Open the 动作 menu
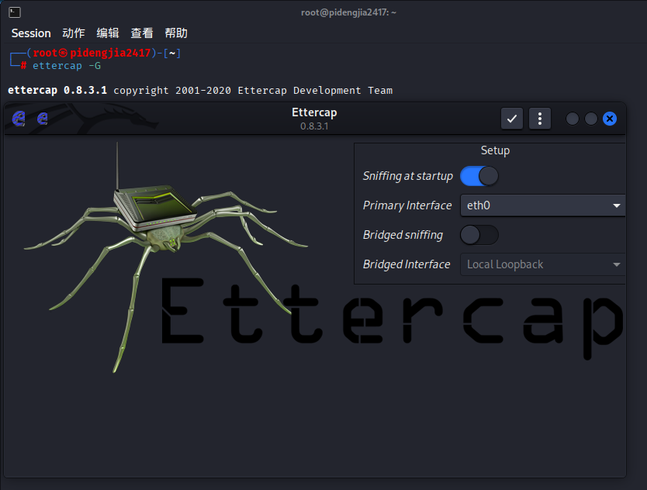Viewport: 647px width, 490px height. coord(74,33)
